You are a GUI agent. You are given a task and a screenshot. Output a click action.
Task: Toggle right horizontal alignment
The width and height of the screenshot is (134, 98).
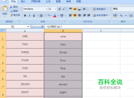coord(79,15)
